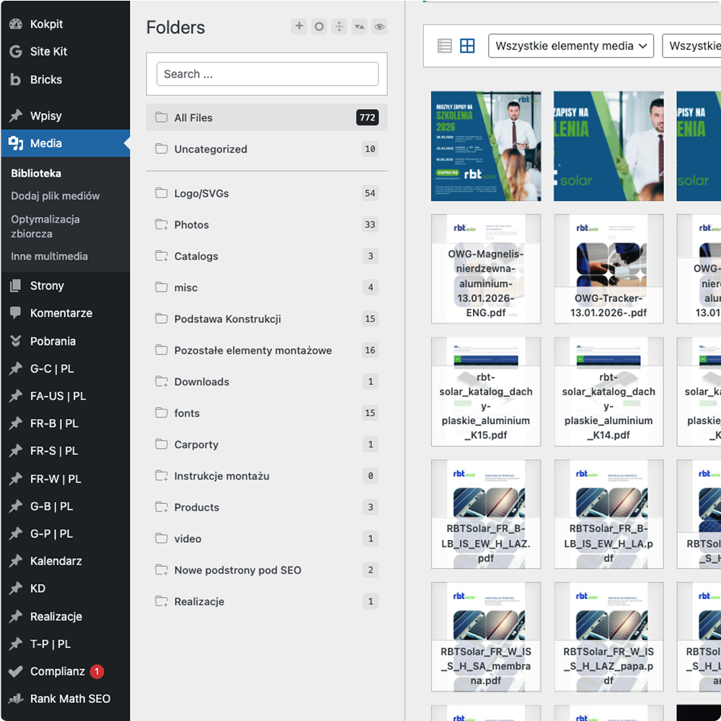Click the expand/collapse all folders icon
The image size is (721, 721).
[339, 27]
